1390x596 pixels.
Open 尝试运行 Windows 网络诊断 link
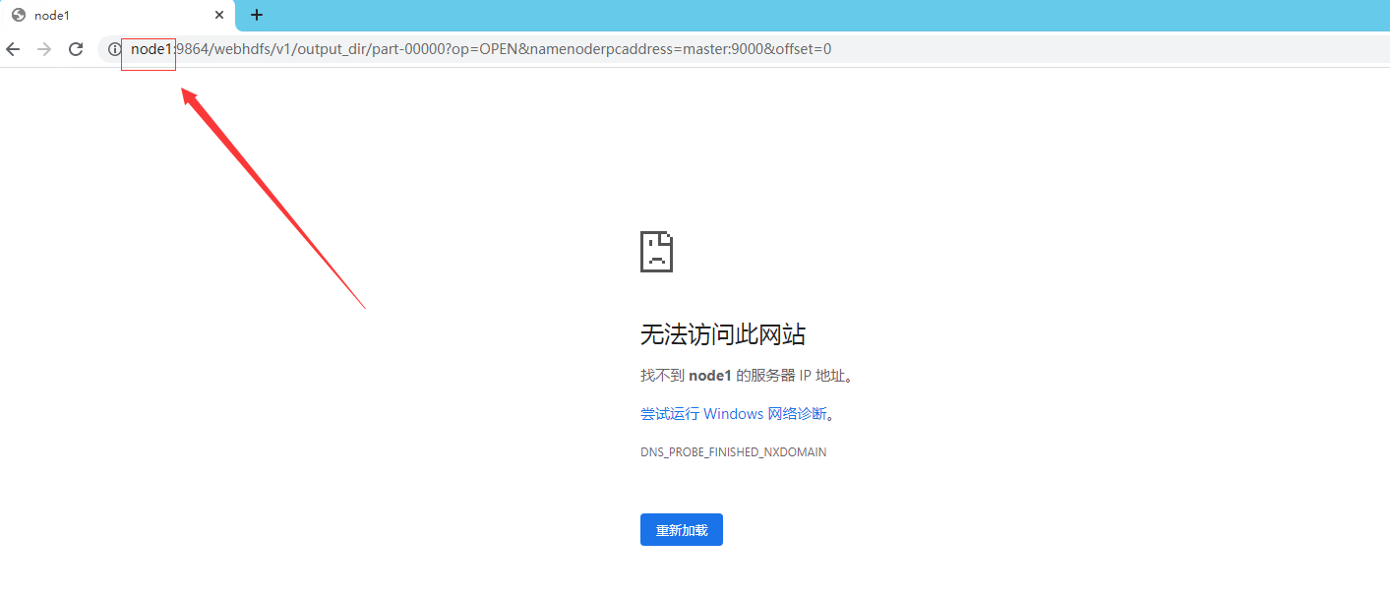734,414
